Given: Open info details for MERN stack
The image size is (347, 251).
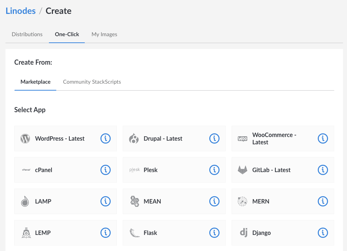Looking at the screenshot, I should pyautogui.click(x=323, y=201).
